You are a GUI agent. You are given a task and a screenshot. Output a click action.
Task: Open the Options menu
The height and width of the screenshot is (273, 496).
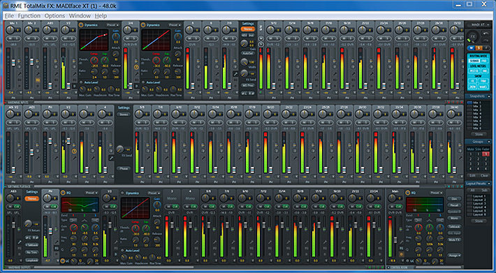point(54,16)
